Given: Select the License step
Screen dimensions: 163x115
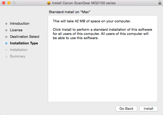Looking at the screenshot, I should pyautogui.click(x=16, y=30).
